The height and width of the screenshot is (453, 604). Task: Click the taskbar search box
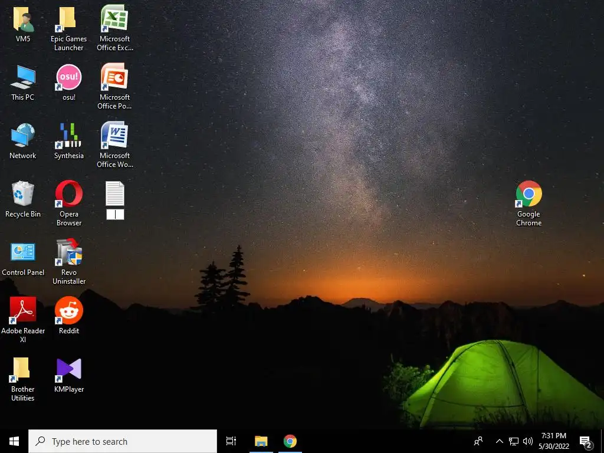click(123, 441)
